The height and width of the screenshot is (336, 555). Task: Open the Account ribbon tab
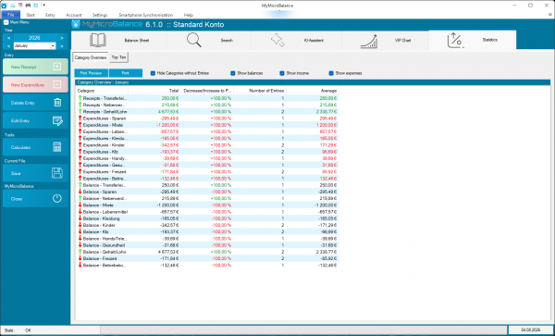(74, 15)
